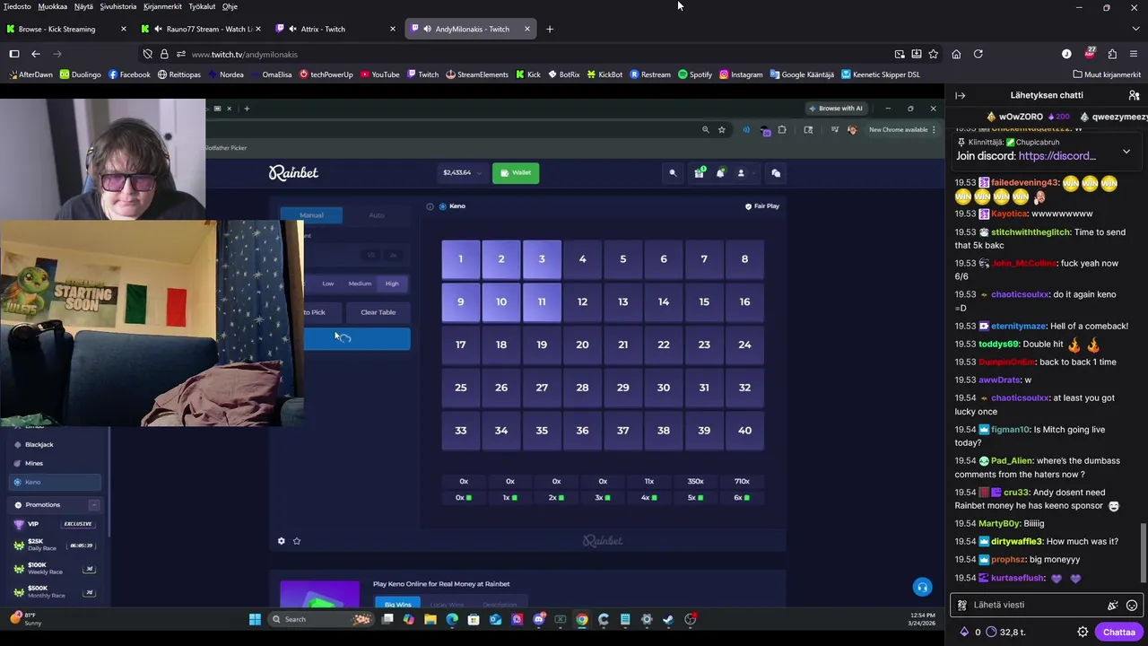Open Discord icon in streamed taskbar

pos(539,619)
